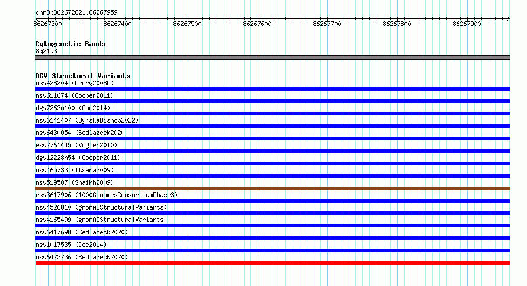Viewport: 527px width, 286px height.
Task: Select nsv4526810 (gnomADStructuralVariants) label
Action: coord(101,207)
